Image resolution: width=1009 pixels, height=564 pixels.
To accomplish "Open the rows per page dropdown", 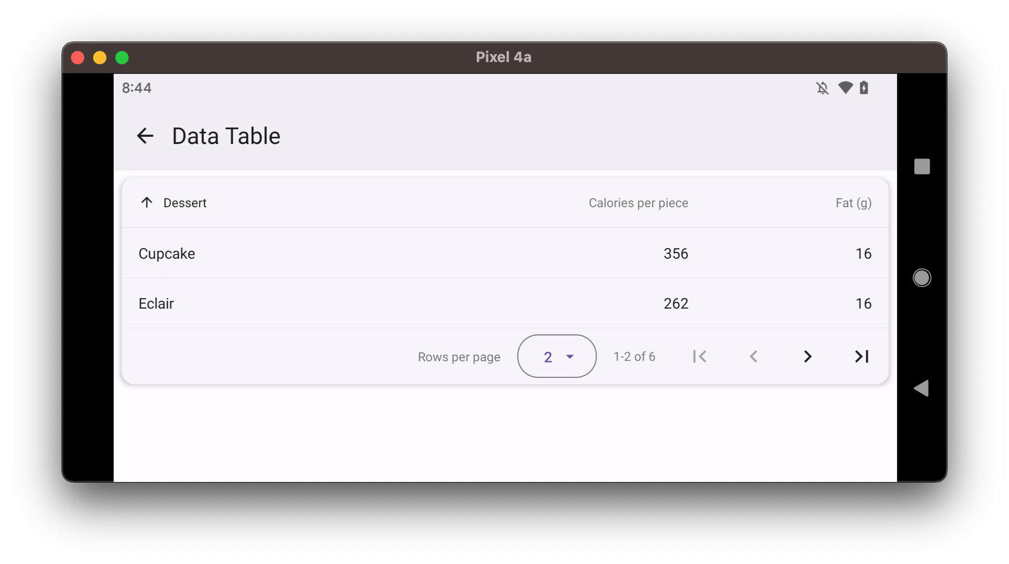I will 557,356.
